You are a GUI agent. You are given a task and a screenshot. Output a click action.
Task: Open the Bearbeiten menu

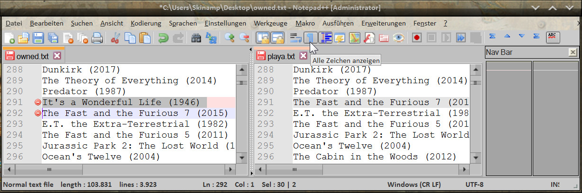click(x=46, y=23)
